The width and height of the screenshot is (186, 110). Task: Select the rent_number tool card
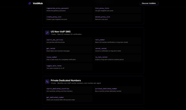tap(117, 41)
